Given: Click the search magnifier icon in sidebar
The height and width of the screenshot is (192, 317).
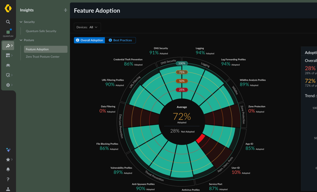Looking at the screenshot, I should click(x=8, y=22).
